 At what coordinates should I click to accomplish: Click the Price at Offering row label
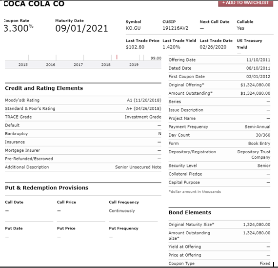point(185,255)
